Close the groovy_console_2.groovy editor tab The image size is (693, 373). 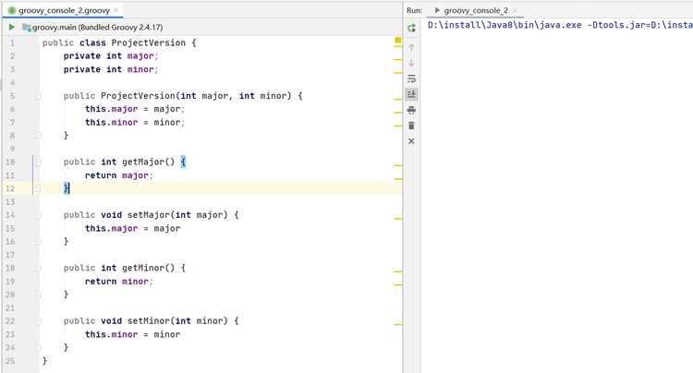point(115,10)
